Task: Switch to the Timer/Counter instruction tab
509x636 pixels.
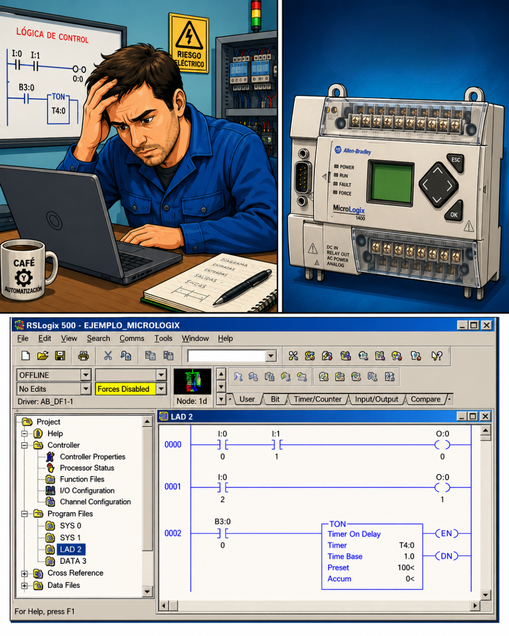Action: pos(318,399)
